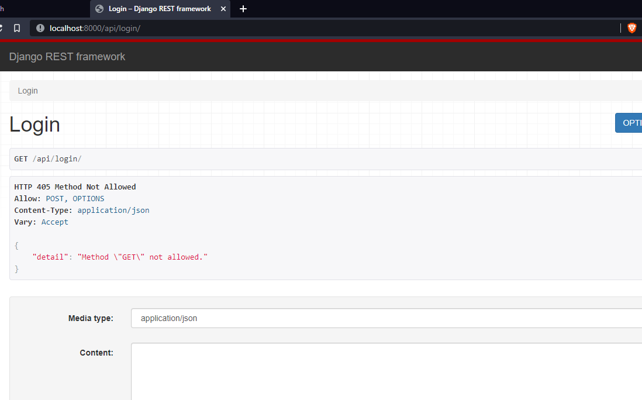Open a new tab with plus button
This screenshot has width=642, height=400.
(x=243, y=9)
